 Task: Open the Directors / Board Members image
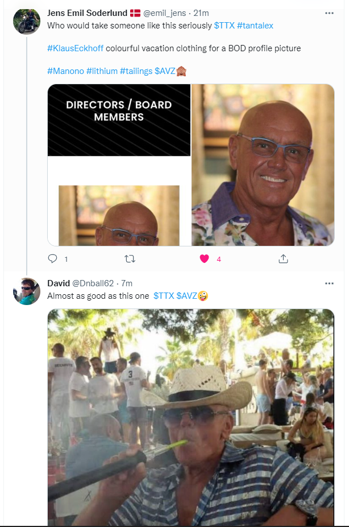click(119, 165)
